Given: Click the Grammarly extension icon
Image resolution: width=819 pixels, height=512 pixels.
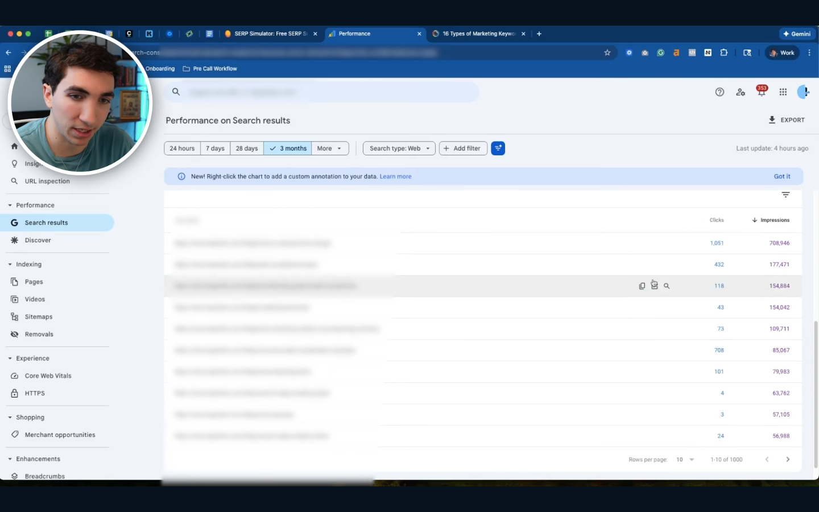Looking at the screenshot, I should pos(660,53).
